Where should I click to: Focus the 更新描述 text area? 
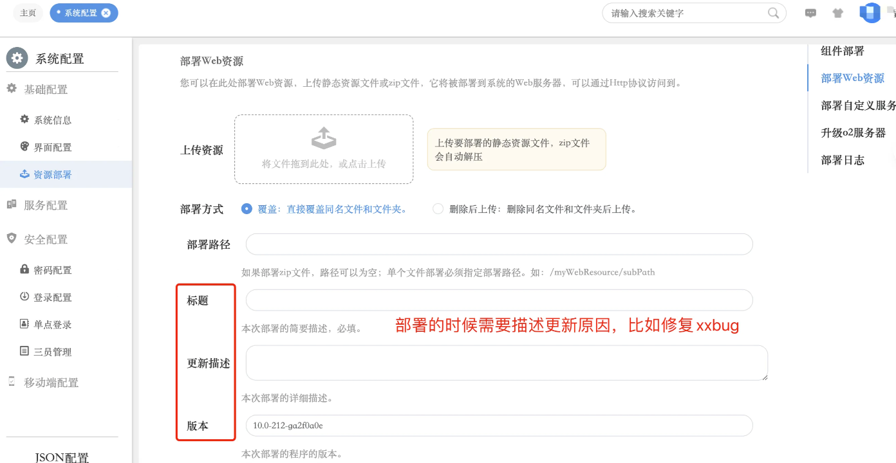click(x=506, y=363)
